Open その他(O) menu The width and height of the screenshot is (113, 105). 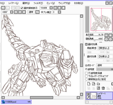(78, 3)
